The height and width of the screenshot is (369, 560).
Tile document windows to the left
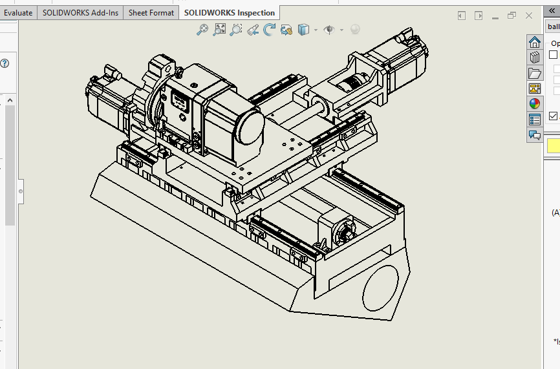(462, 16)
